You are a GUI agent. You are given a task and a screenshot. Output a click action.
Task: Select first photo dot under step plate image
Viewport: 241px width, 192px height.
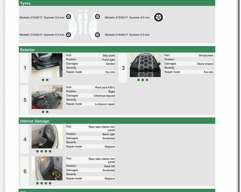point(43,80)
